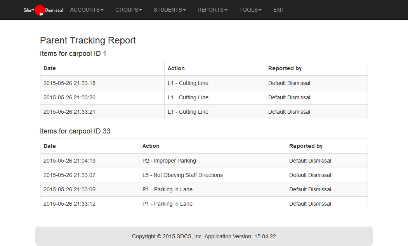Select the P2 - Improper Parking entry
This screenshot has width=408, height=246.
[169, 161]
